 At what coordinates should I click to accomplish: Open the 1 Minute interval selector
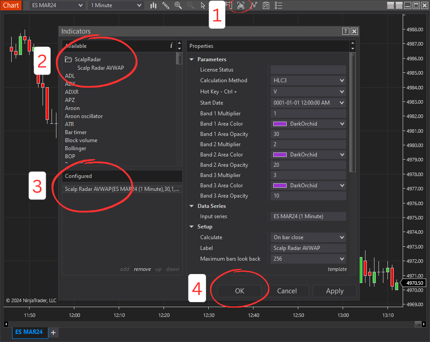(x=116, y=5)
